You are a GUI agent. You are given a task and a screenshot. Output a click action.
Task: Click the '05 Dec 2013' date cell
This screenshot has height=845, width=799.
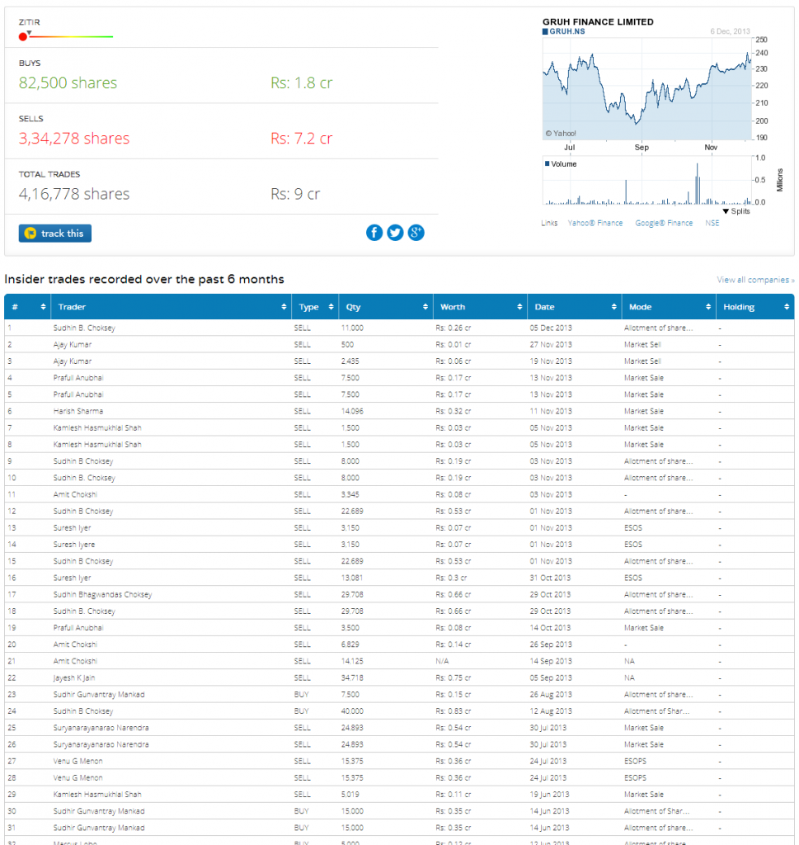[x=551, y=328]
